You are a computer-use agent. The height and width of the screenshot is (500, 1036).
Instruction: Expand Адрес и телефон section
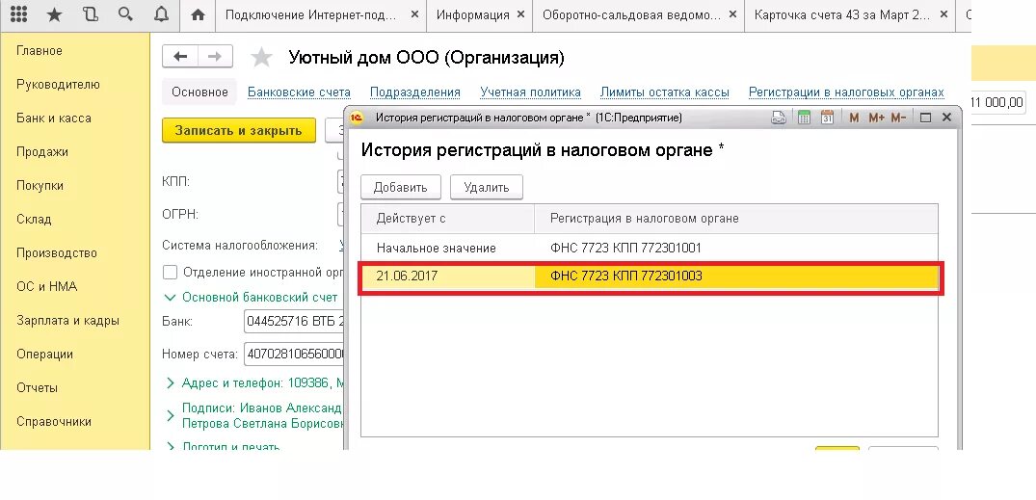tap(171, 383)
